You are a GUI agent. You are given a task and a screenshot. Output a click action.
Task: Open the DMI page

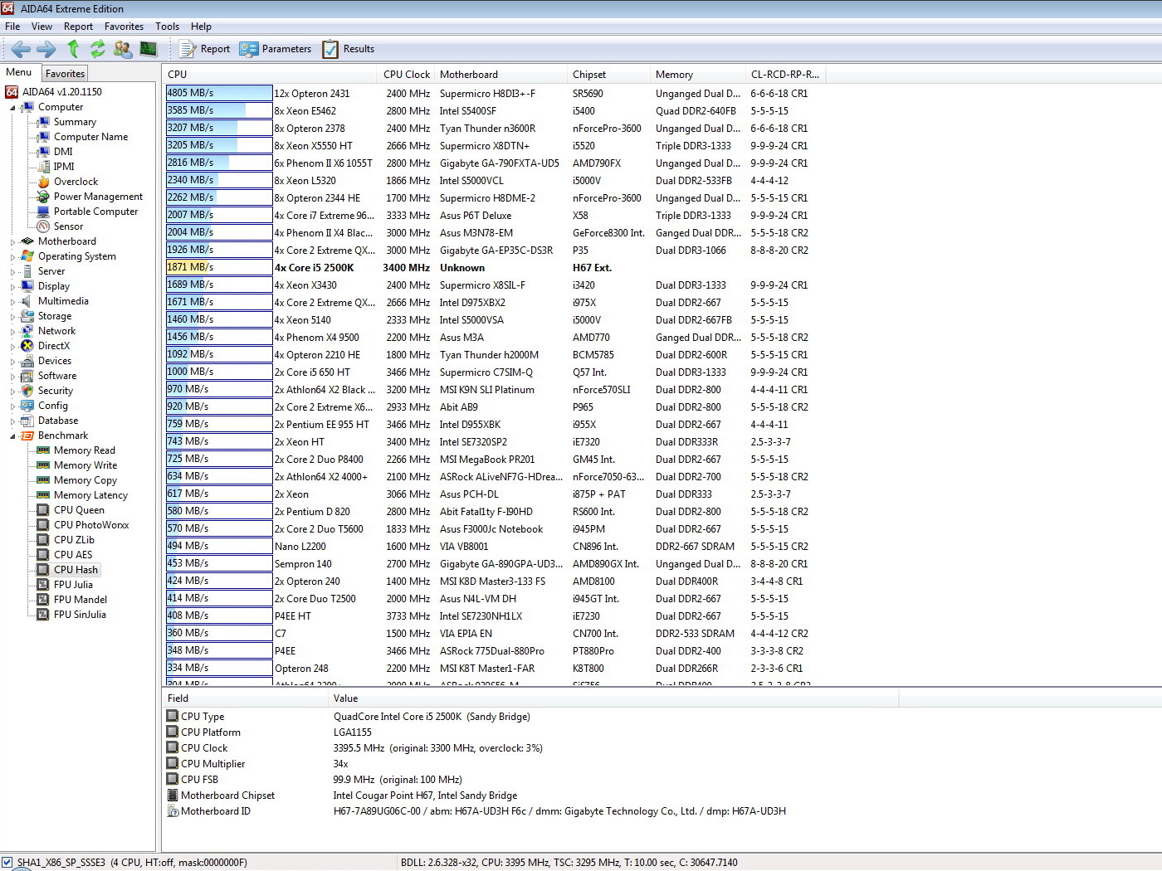coord(63,152)
